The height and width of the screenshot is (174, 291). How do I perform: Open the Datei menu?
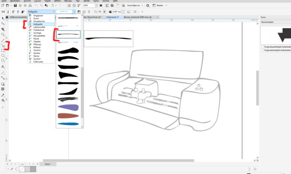coord(4,1)
